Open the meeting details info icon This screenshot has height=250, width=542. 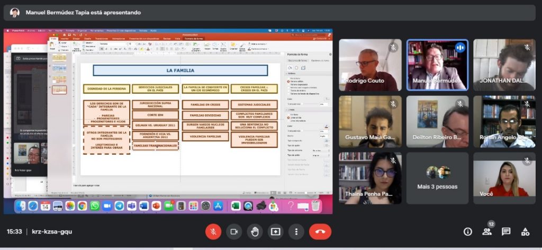point(468,231)
